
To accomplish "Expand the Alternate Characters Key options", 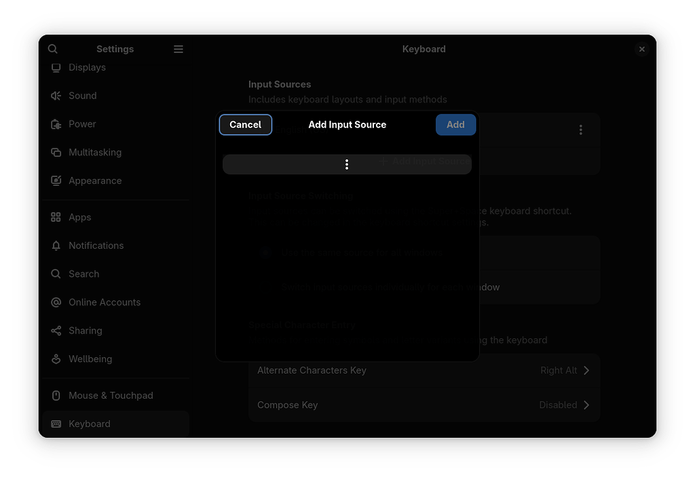I will click(x=586, y=370).
